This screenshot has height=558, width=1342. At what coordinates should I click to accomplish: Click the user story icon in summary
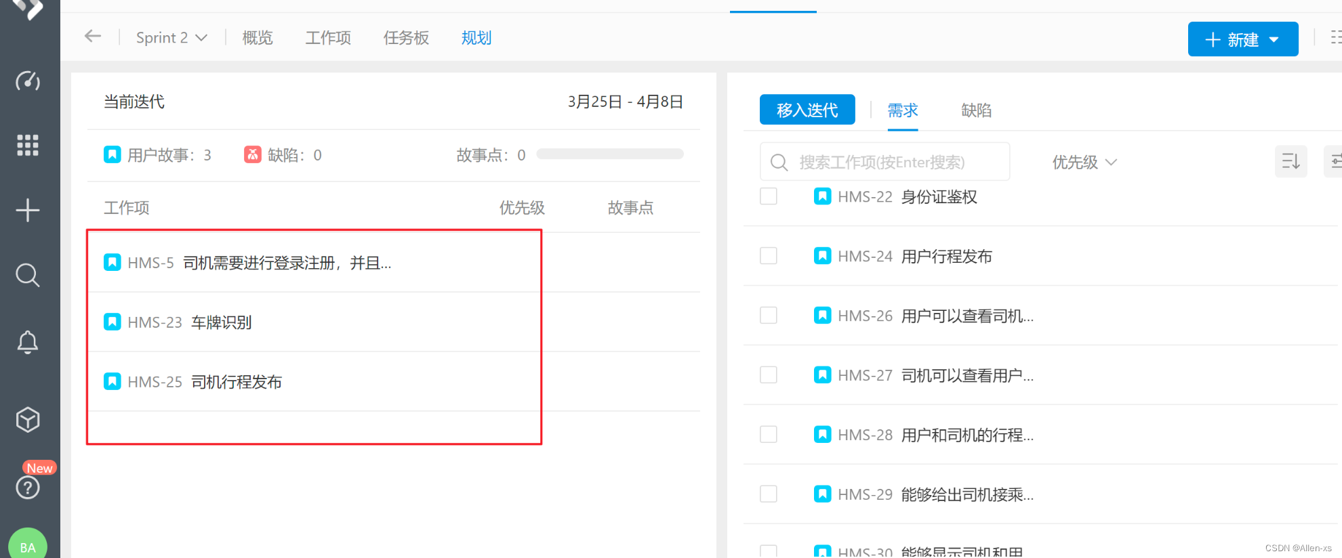[x=113, y=154]
